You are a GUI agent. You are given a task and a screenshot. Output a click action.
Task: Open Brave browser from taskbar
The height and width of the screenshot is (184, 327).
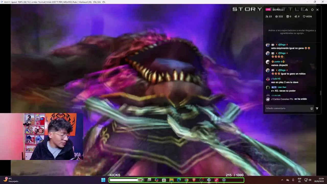[x=194, y=180]
